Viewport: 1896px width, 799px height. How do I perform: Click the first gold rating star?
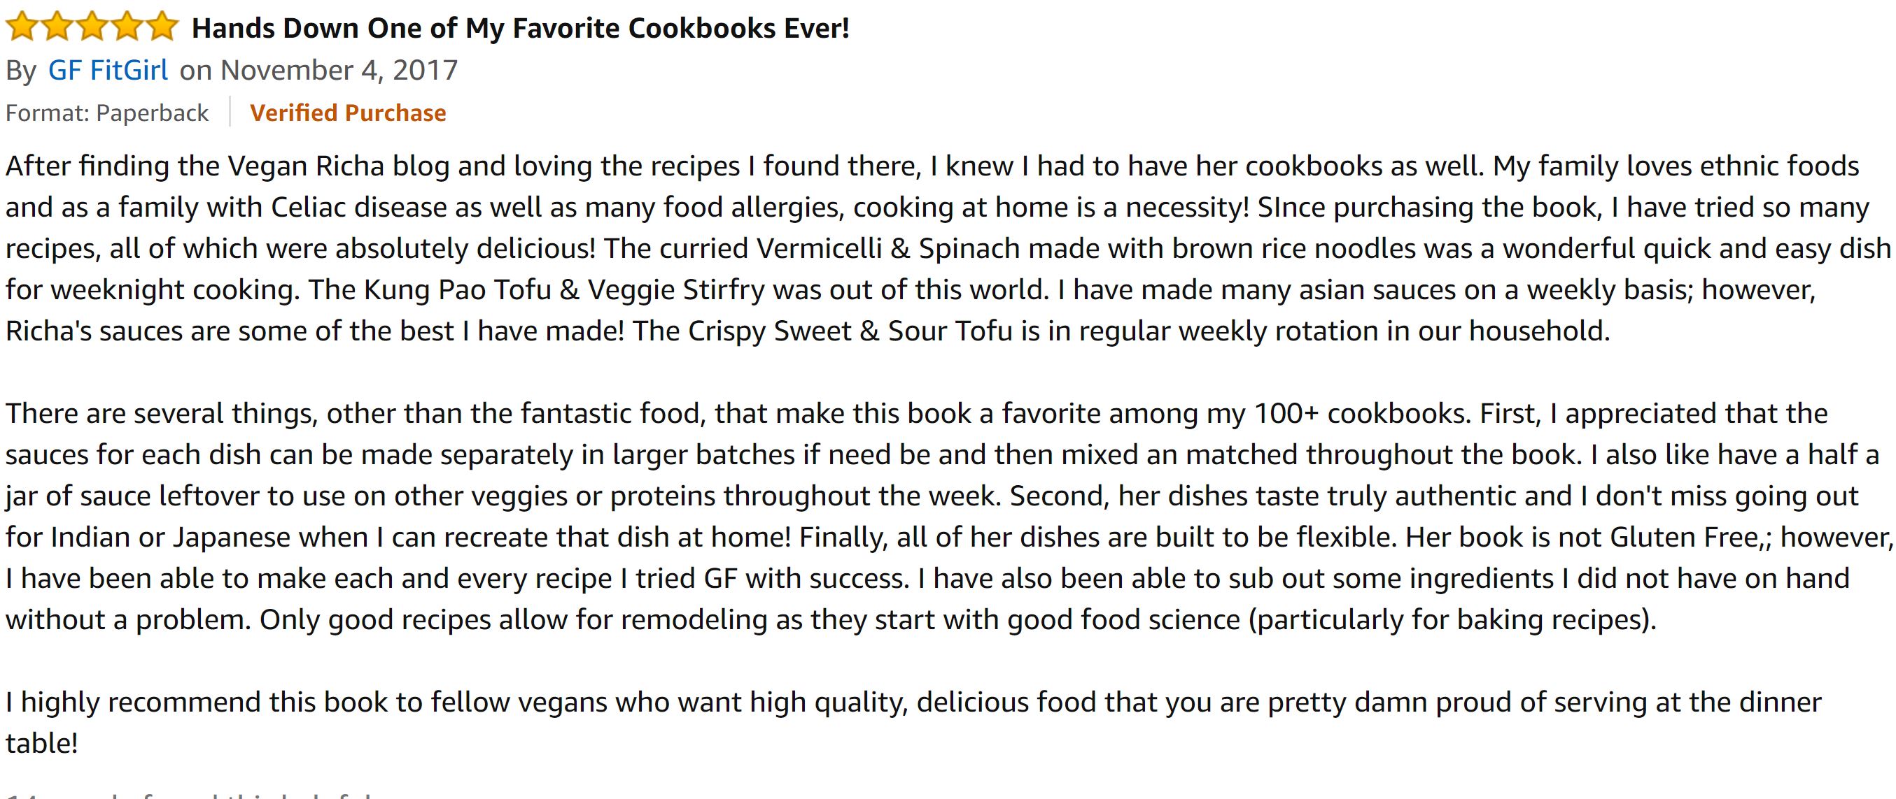click(x=21, y=27)
